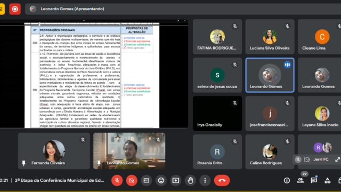The height and width of the screenshot is (192, 341).
Task: Open the chat panel
Action: point(314,180)
